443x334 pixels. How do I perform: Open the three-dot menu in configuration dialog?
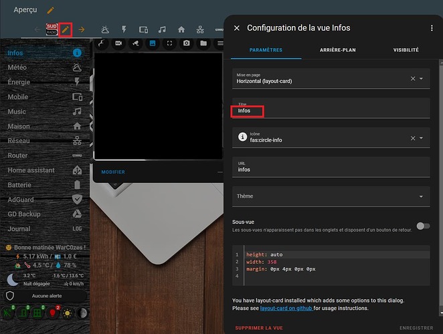[x=432, y=28]
